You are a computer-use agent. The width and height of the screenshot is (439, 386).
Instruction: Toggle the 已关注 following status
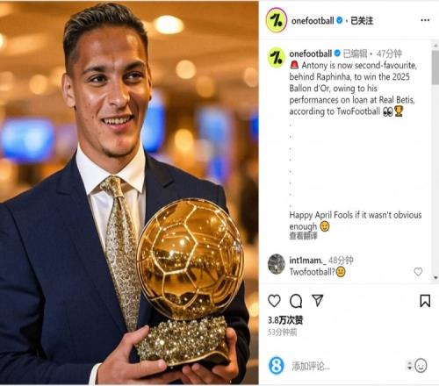362,21
